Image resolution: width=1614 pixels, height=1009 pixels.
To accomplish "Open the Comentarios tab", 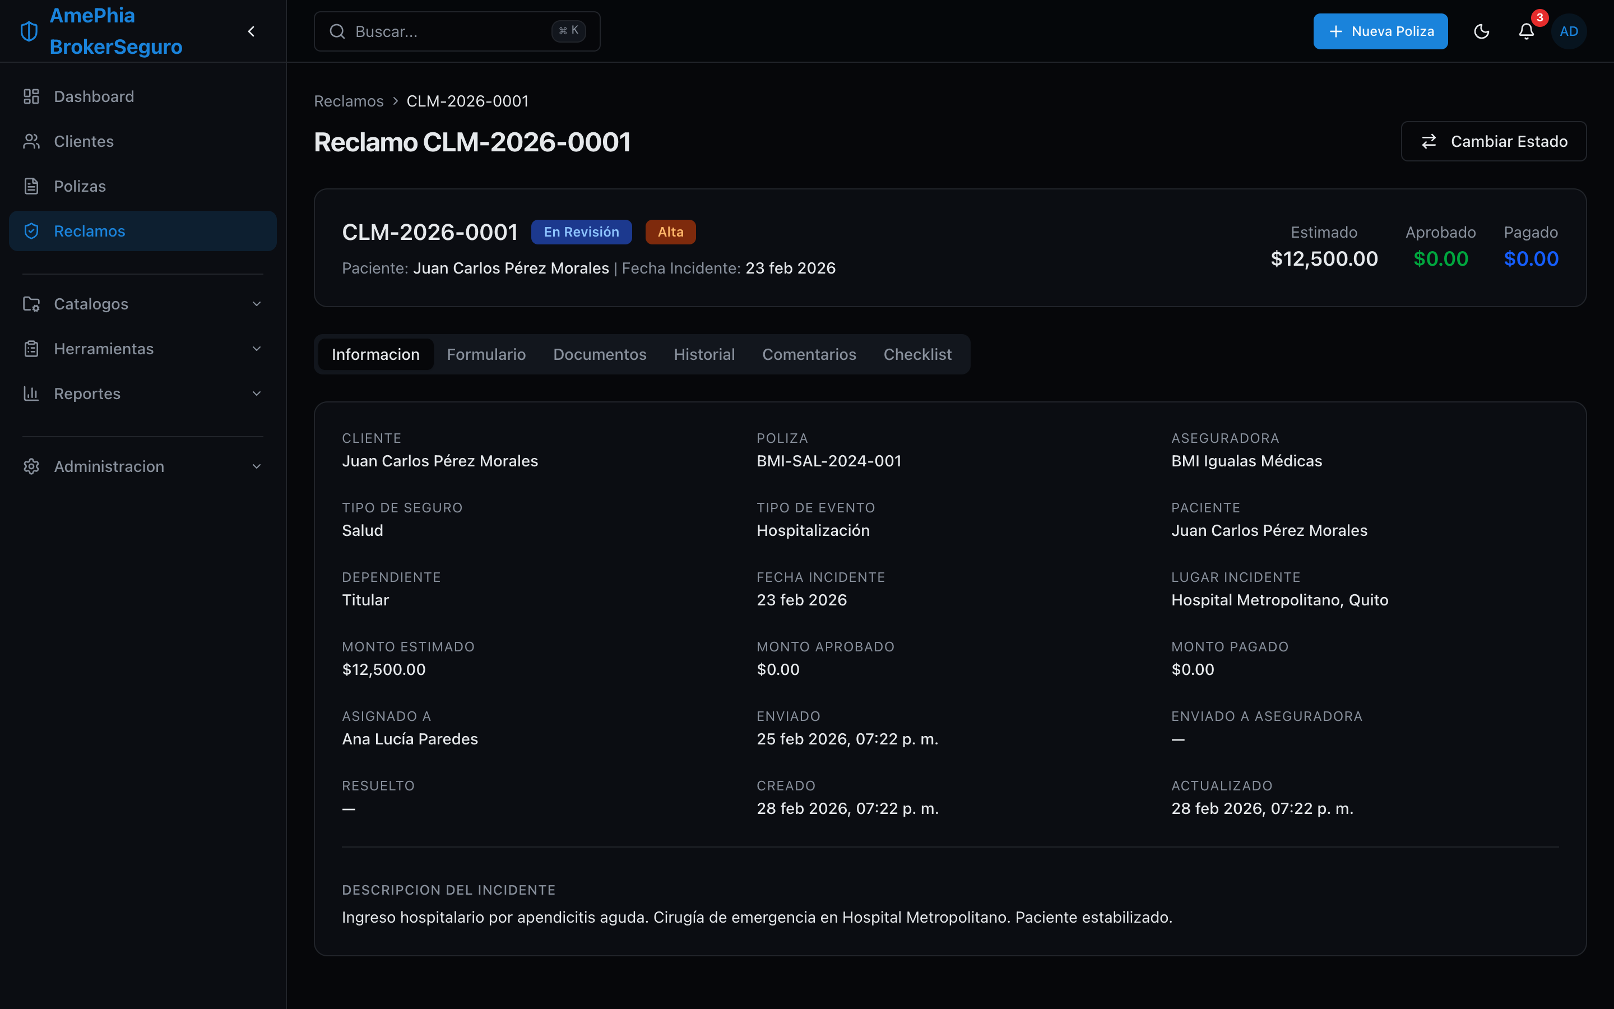I will pyautogui.click(x=809, y=354).
